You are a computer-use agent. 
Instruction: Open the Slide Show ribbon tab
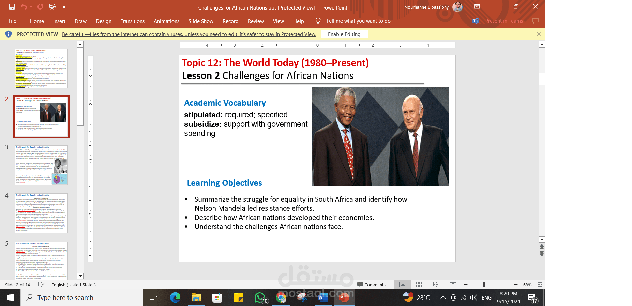click(201, 21)
